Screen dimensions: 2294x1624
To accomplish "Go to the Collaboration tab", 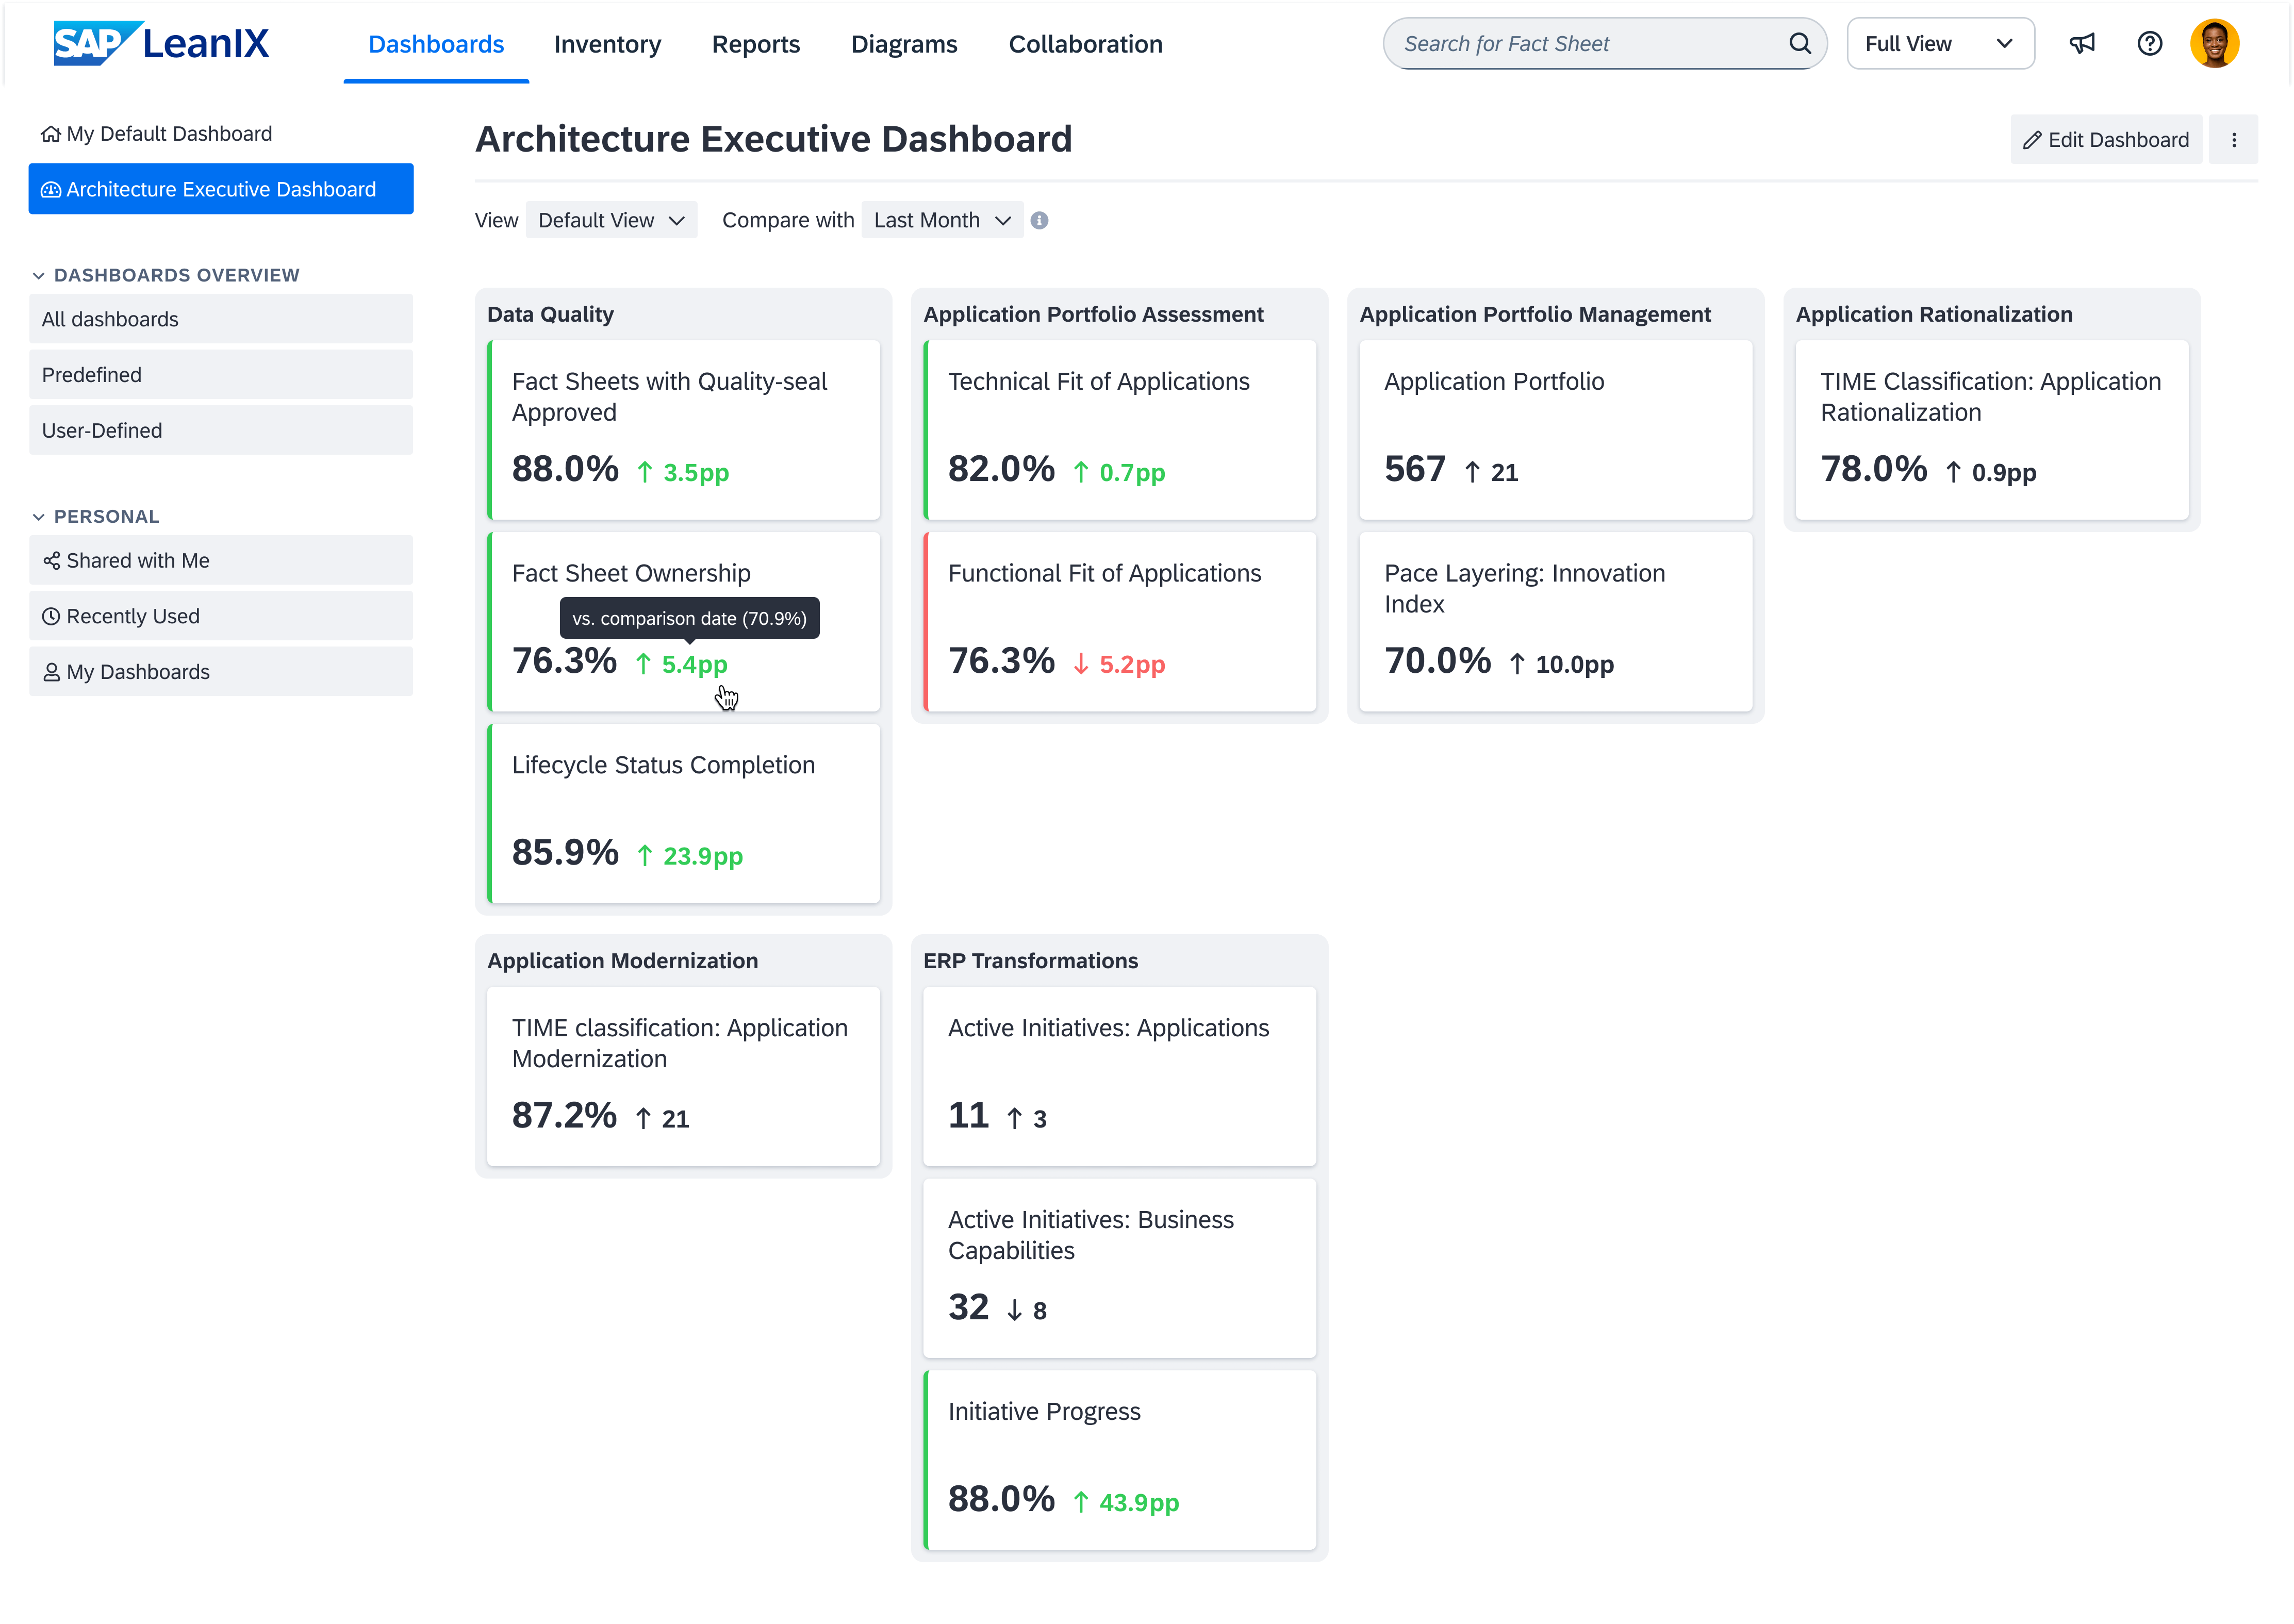I will 1085,44.
